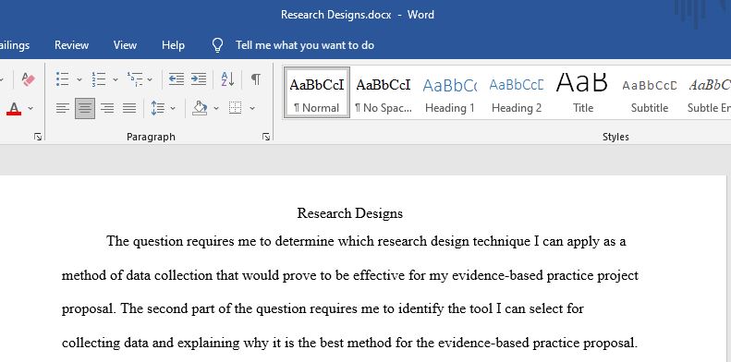Viewport: 731px width, 362px height.
Task: Click the Shading paint bucket icon
Action: [200, 108]
